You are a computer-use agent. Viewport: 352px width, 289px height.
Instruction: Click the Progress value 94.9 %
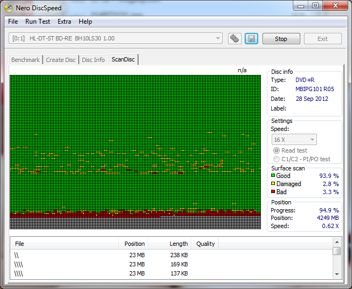(329, 210)
